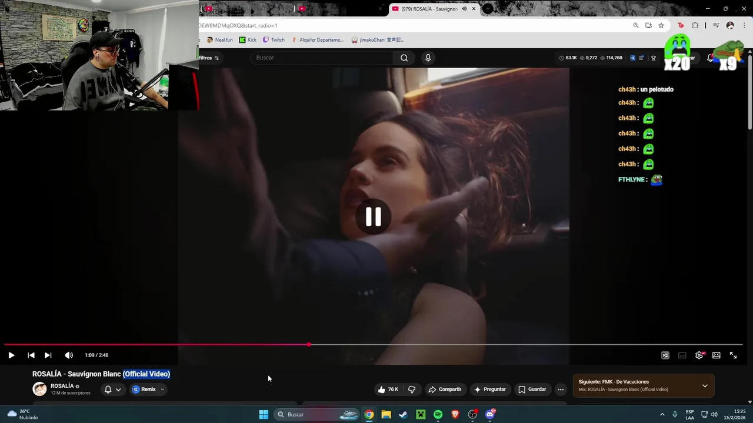Click the Windows taskbar search box
The width and height of the screenshot is (753, 423).
[316, 414]
